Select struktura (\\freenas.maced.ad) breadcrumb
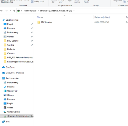Image resolution: width=128 pixels, height=126 pixels. [56, 11]
